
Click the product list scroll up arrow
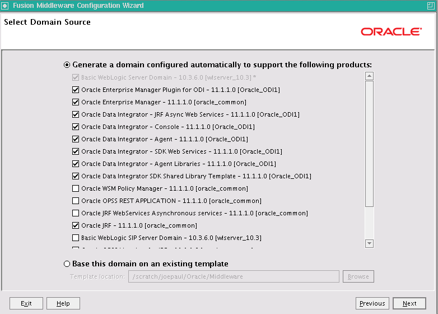369,76
